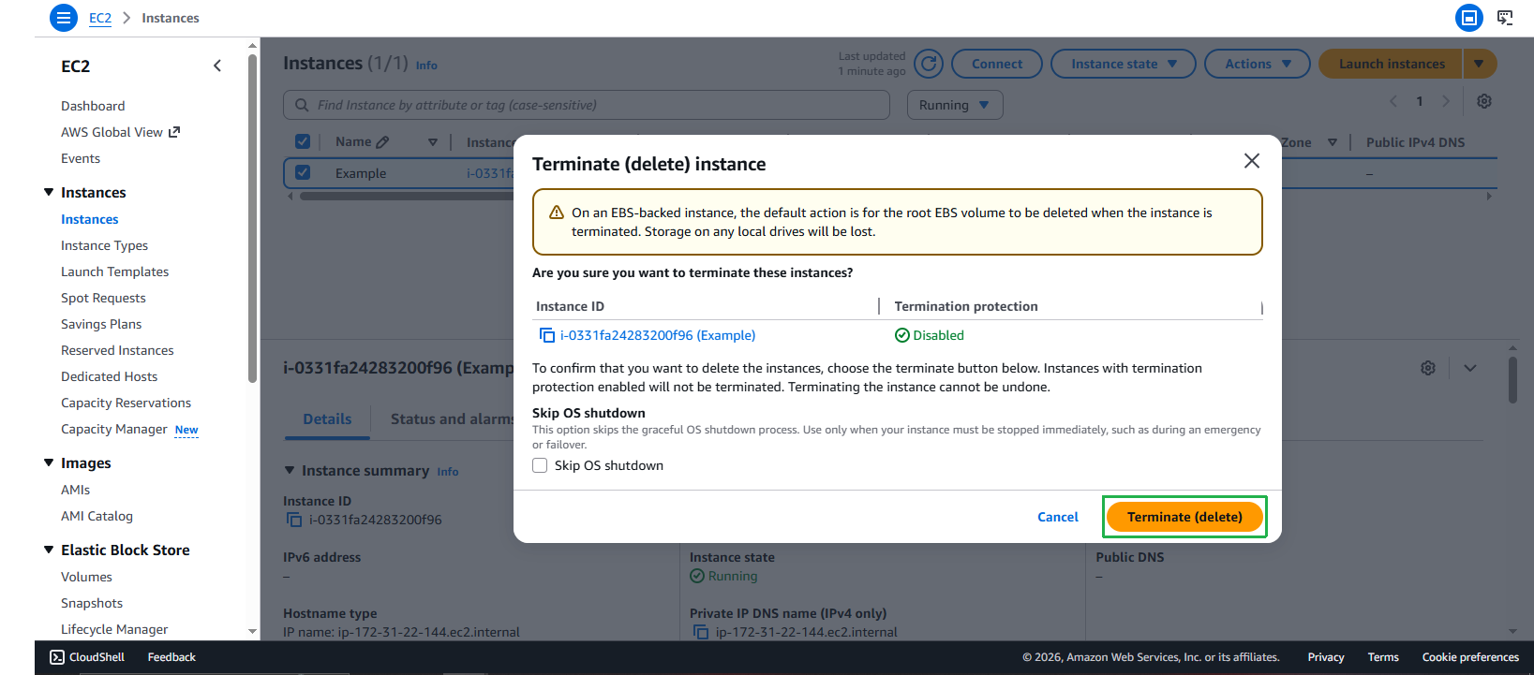This screenshot has width=1534, height=675.
Task: Click the Connect button
Action: pos(997,64)
